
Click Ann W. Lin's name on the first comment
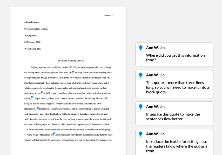tap(155, 48)
